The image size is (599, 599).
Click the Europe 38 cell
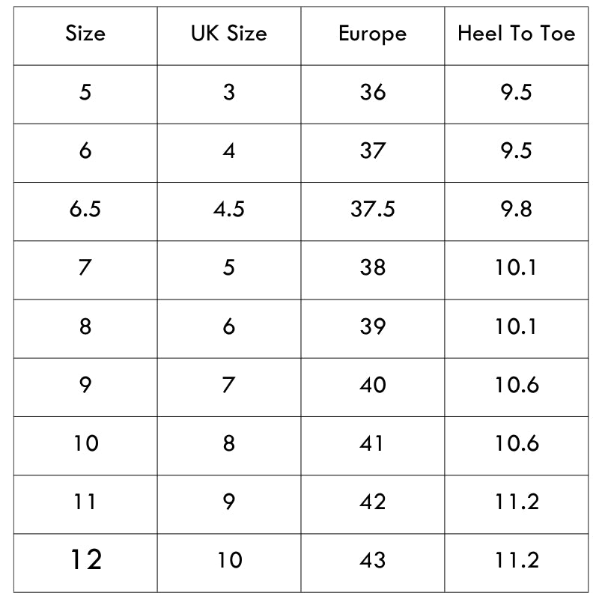372,267
